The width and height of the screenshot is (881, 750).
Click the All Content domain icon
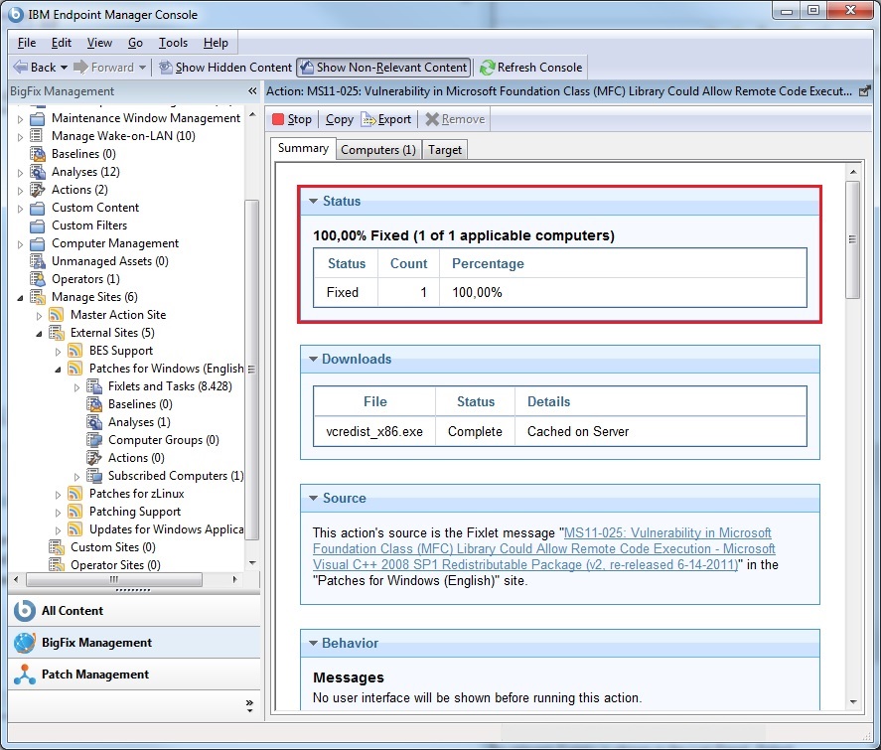click(x=25, y=611)
